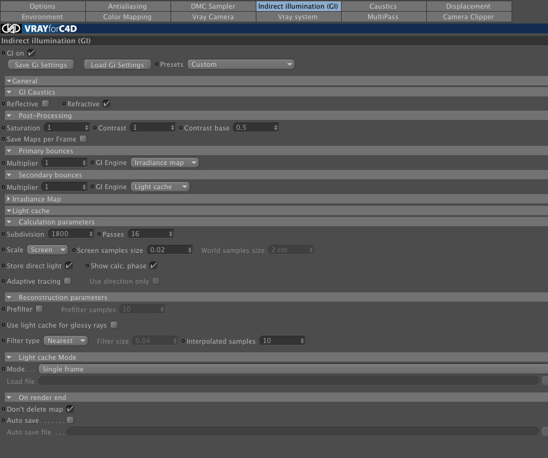Open the Camera Clipper tab

[x=469, y=17]
